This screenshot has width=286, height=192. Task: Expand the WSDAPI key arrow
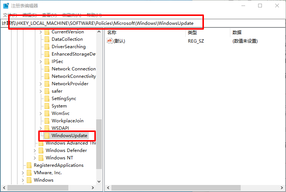41,128
